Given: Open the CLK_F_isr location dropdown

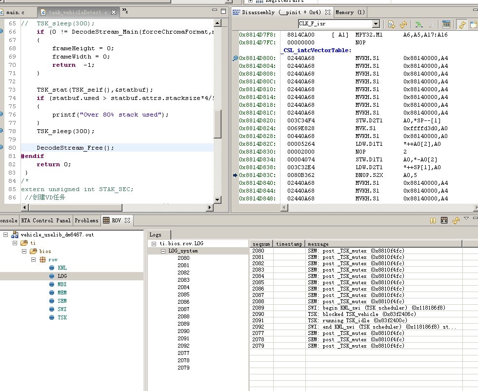Looking at the screenshot, I should pos(376,24).
